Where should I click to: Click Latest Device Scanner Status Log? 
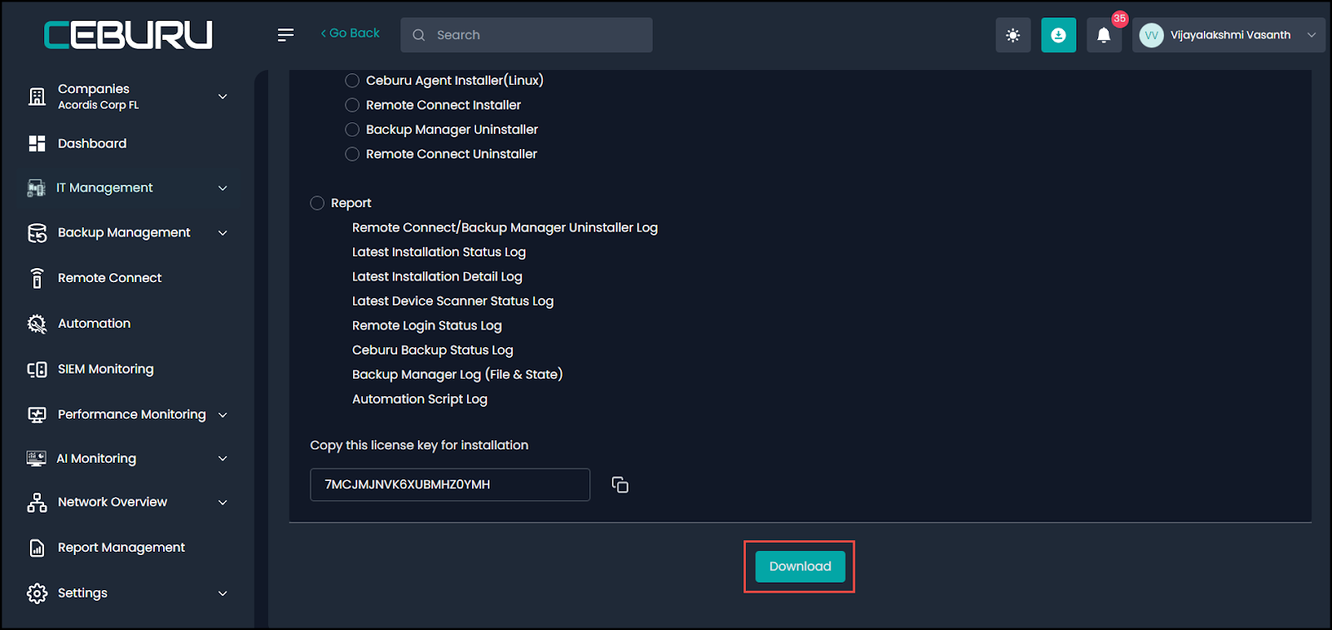(x=453, y=301)
